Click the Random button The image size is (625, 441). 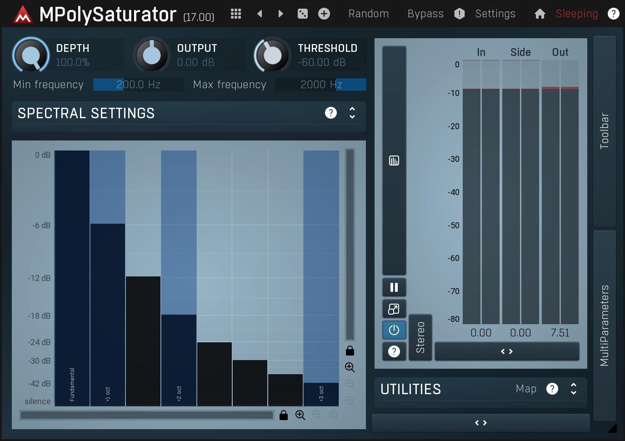(368, 14)
